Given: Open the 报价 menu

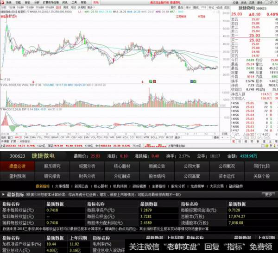Looking at the screenshot, I should pos(27,2).
